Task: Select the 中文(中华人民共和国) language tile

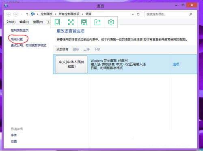Action: (71, 64)
